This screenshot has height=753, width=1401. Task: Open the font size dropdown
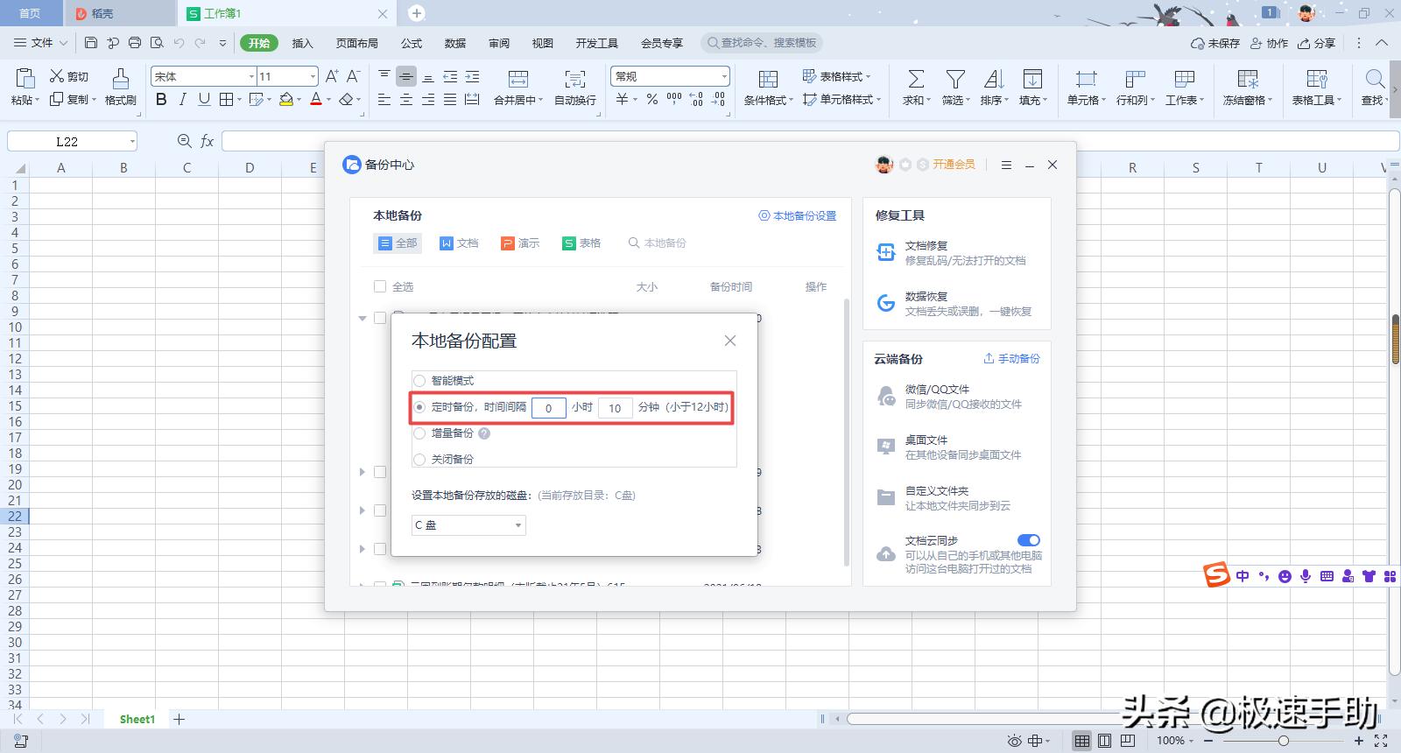(313, 76)
